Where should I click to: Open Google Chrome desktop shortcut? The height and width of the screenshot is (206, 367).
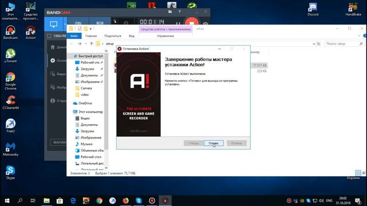point(10,81)
